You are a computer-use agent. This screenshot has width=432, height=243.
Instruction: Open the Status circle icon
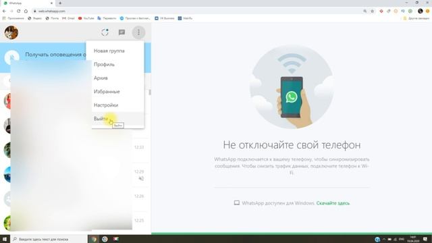click(x=105, y=32)
